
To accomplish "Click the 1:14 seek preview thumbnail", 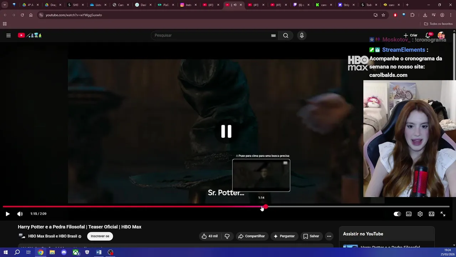I will point(261,175).
